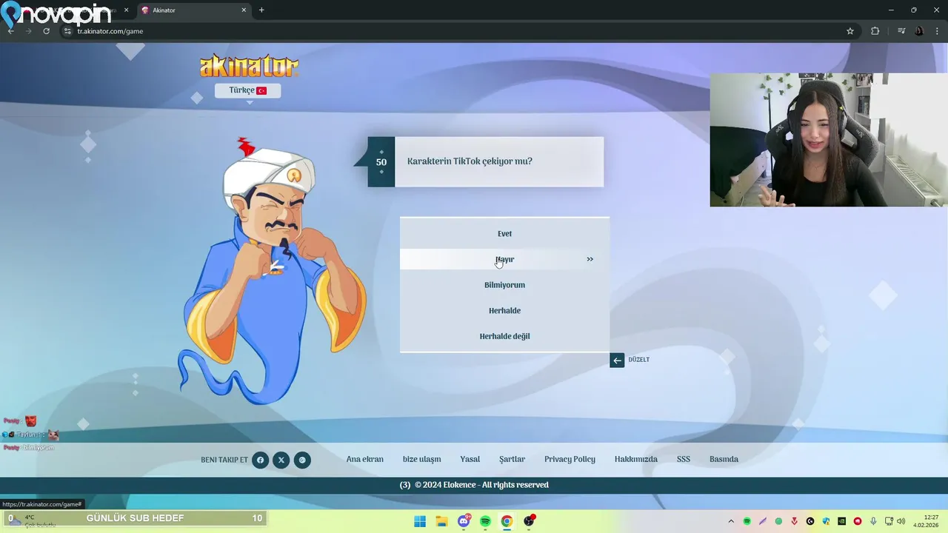Click the volume speaker tray icon
This screenshot has width=948, height=533.
(901, 521)
